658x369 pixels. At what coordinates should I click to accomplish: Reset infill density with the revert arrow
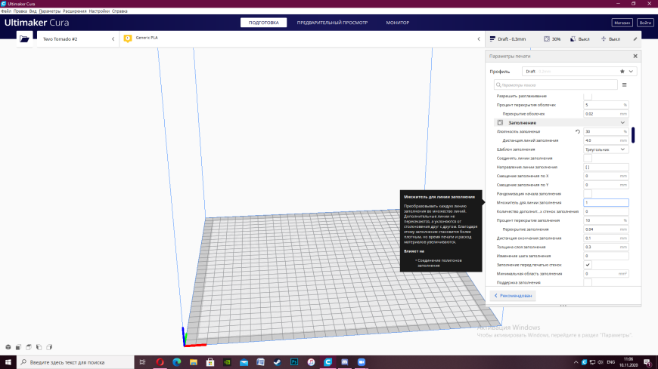(578, 131)
